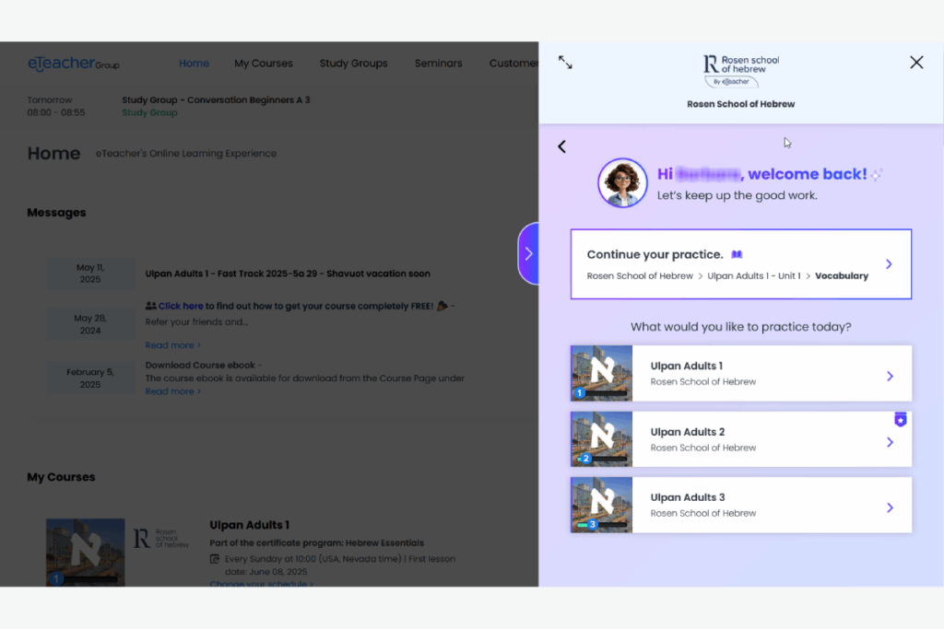
Task: Read more about the Download Course ebook message
Action: (x=172, y=391)
